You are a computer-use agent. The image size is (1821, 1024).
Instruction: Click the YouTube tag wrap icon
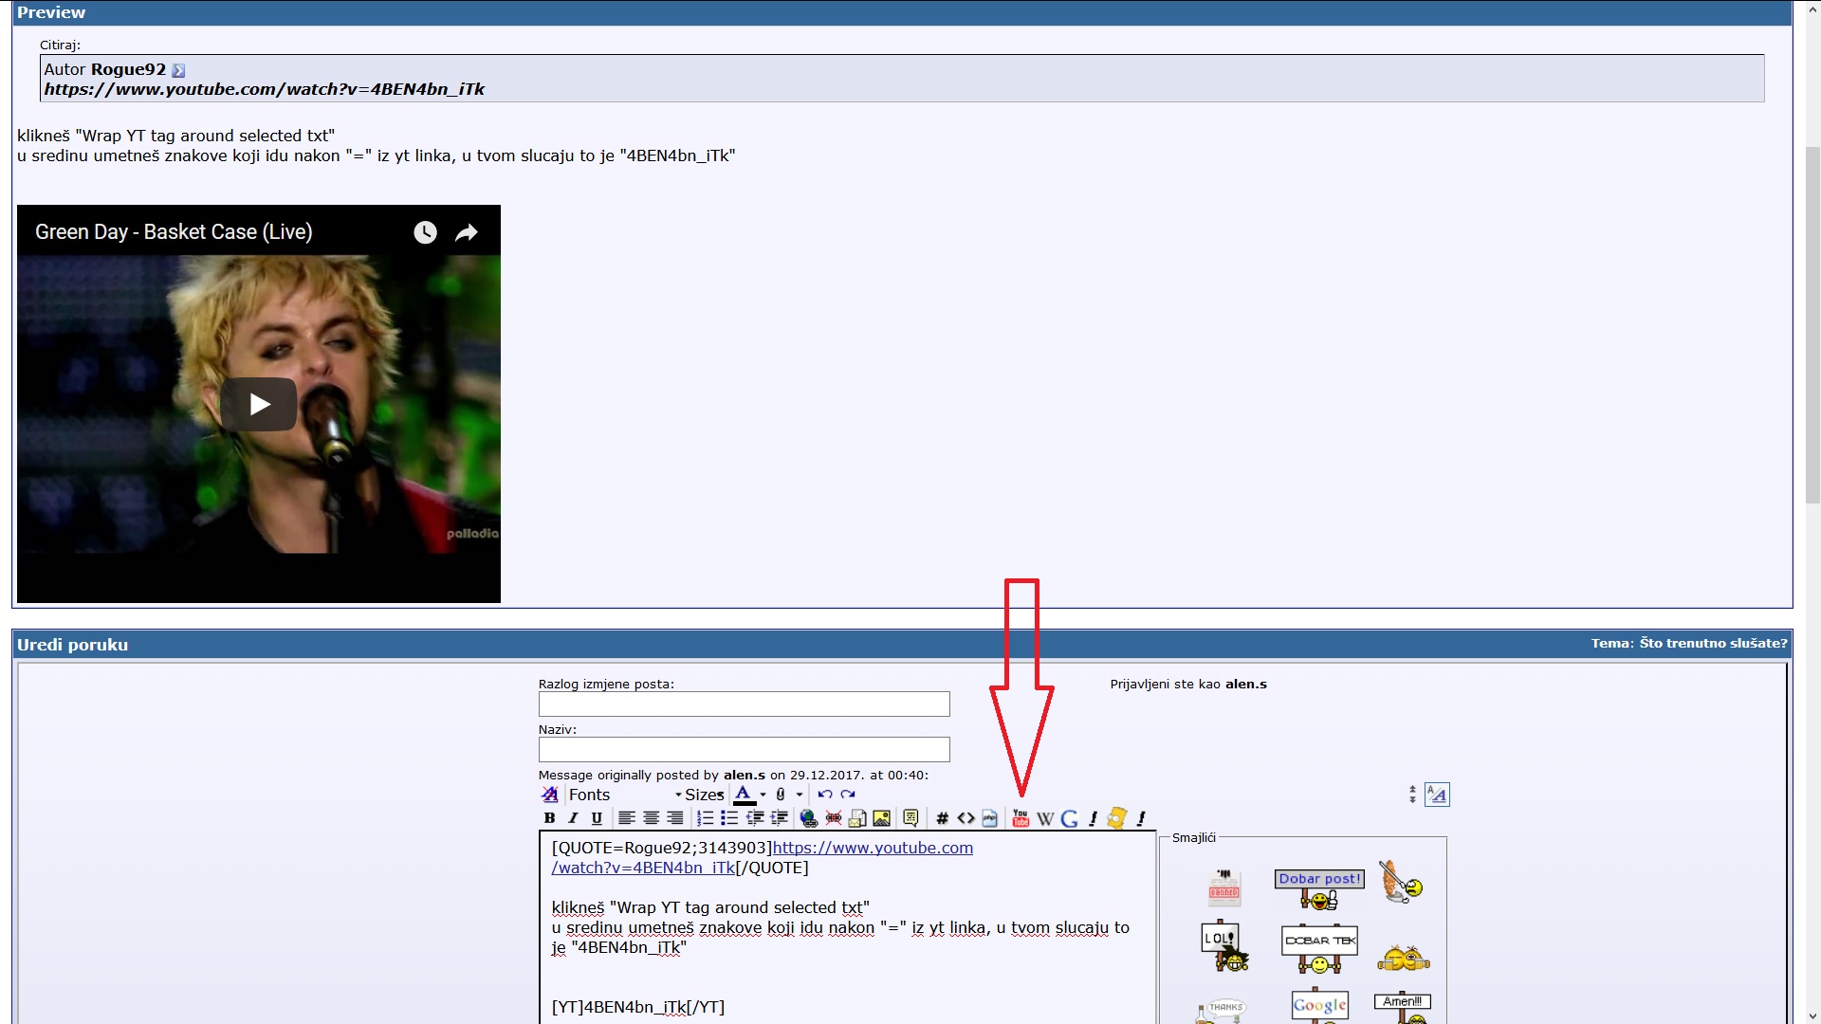[1021, 818]
